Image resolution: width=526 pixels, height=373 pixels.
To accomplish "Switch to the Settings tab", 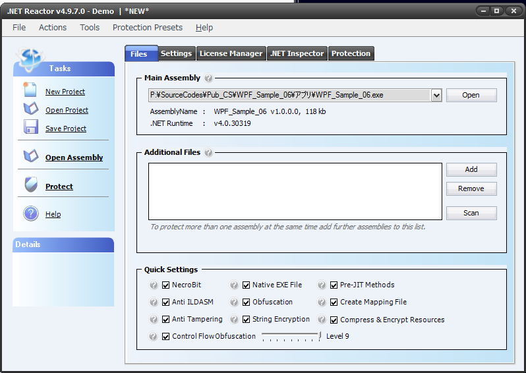I will click(x=177, y=53).
